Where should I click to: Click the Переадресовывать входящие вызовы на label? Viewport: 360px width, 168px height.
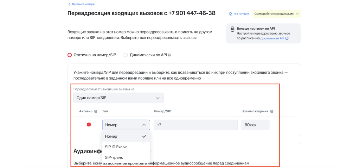[104, 89]
